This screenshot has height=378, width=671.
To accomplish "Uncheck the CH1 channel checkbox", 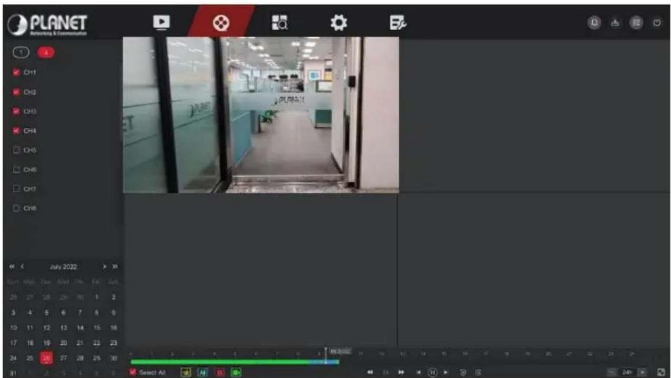I will (16, 72).
